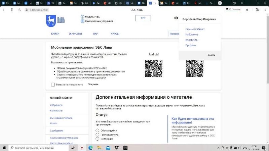Click the volume icon in system tray

[239, 148]
